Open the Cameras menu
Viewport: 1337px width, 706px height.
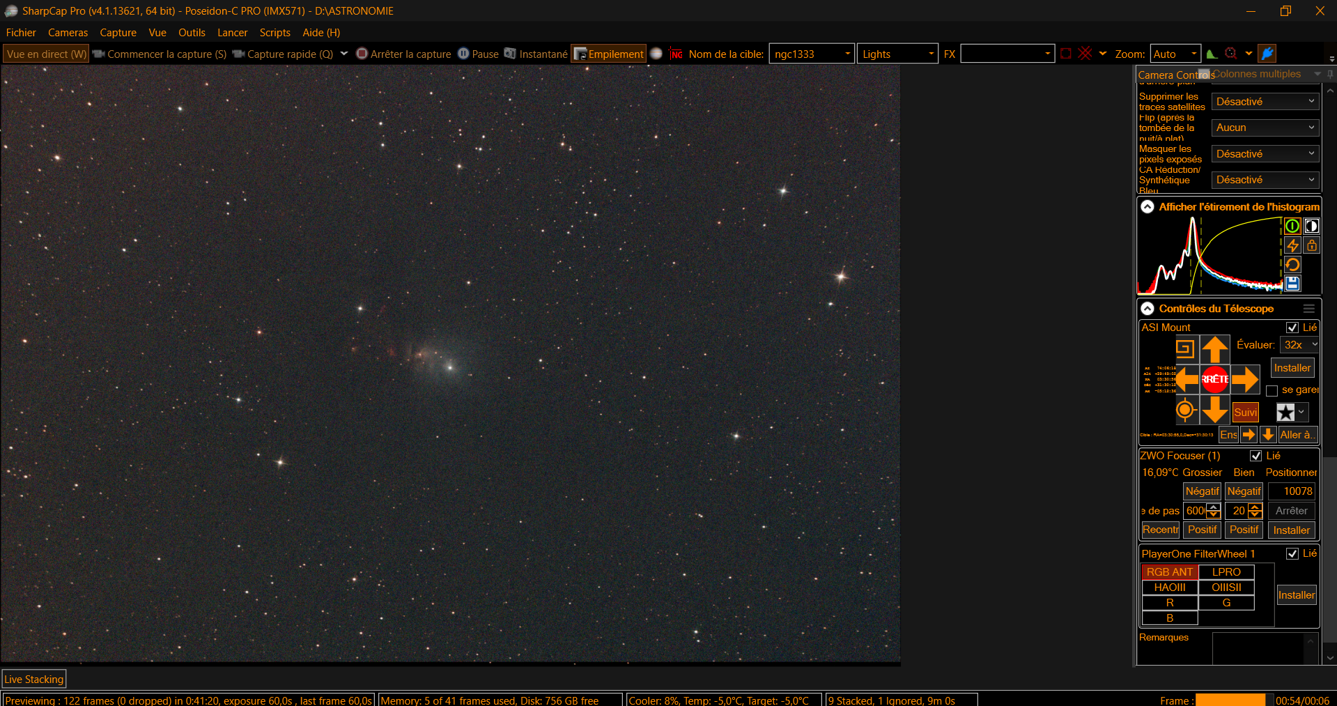tap(68, 33)
